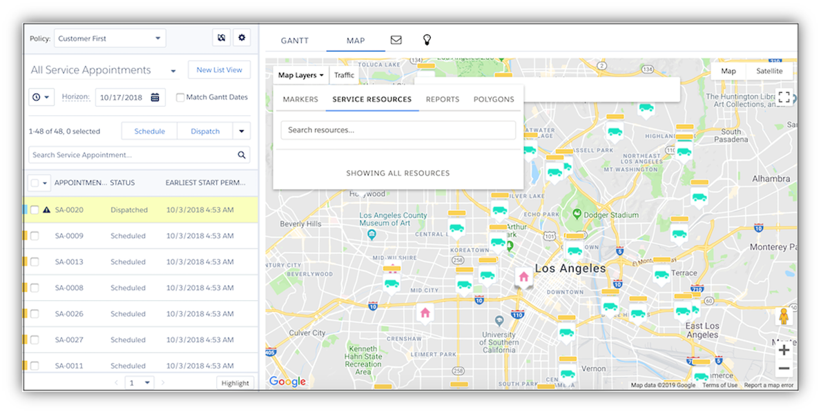Click the truck marker near Vernon
Viewport: 821px width, 414px height.
point(568,374)
